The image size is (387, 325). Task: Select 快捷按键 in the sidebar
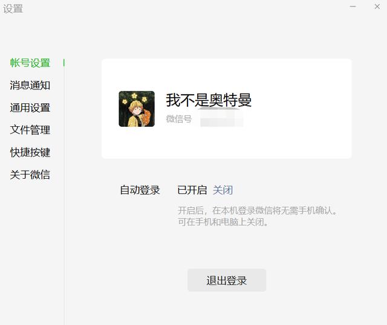tap(30, 152)
